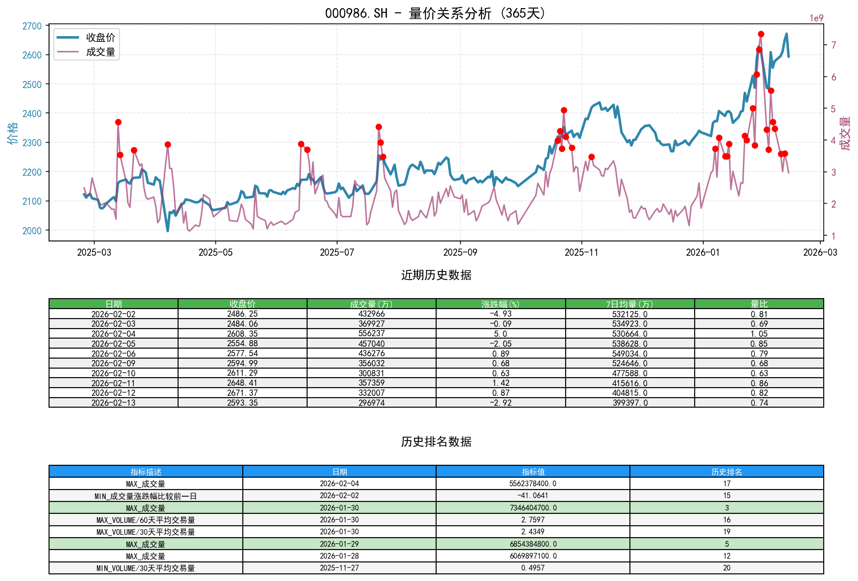The image size is (858, 581).
Task: Click the highest red volume marker near 2026-02
Action: [x=760, y=33]
